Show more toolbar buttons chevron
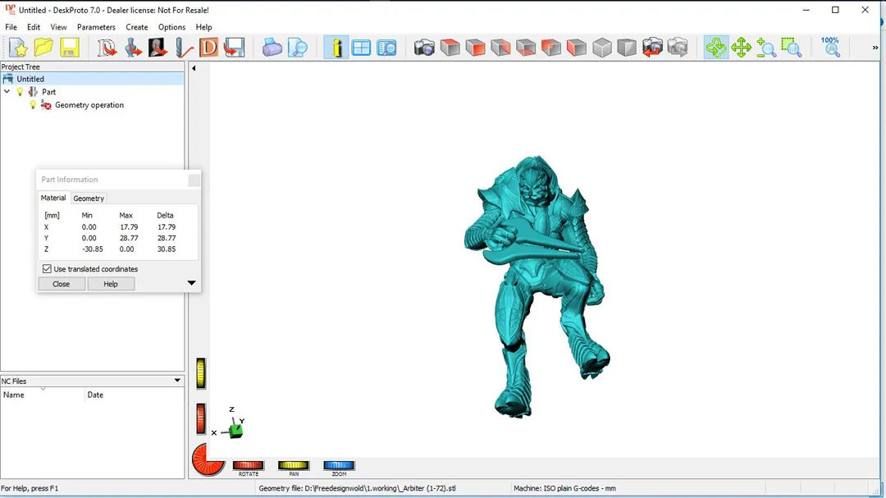 tap(875, 48)
